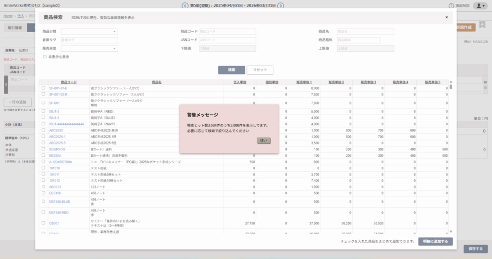Click the 明細に追加する button
This screenshot has height=259, width=492.
click(435, 241)
